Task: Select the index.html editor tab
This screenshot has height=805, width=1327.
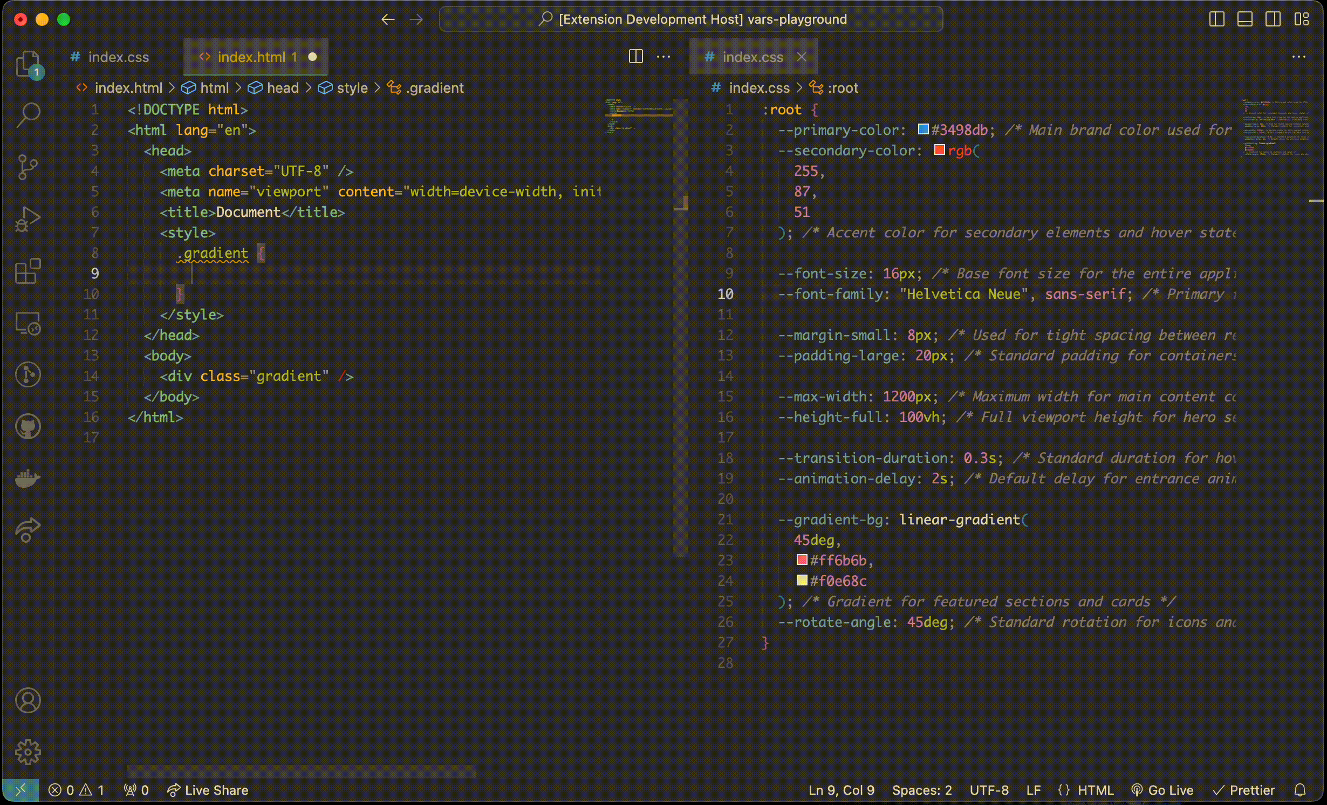Action: (x=251, y=57)
